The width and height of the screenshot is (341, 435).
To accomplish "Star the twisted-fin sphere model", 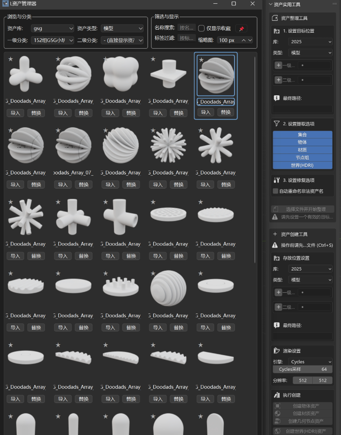I will (x=105, y=130).
